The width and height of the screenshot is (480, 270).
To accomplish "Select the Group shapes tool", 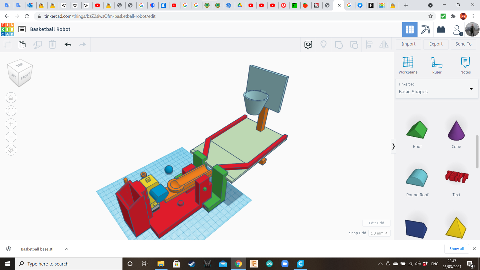I will point(339,44).
